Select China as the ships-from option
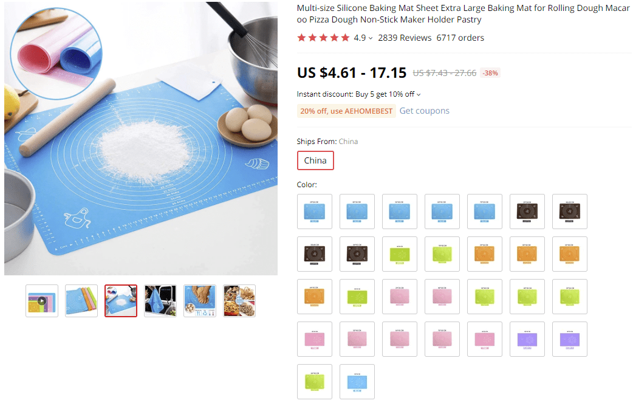Image resolution: width=633 pixels, height=406 pixels. (x=315, y=160)
